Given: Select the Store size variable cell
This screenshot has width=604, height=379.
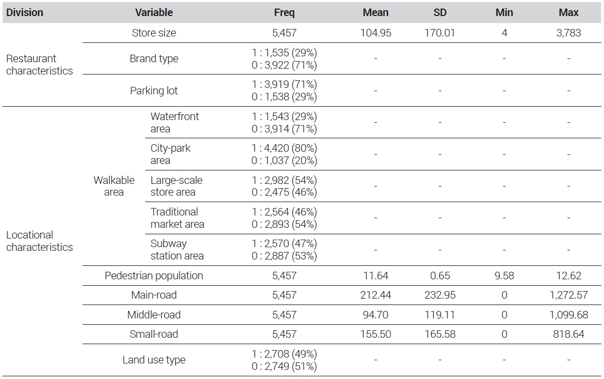Looking at the screenshot, I should pos(154,33).
